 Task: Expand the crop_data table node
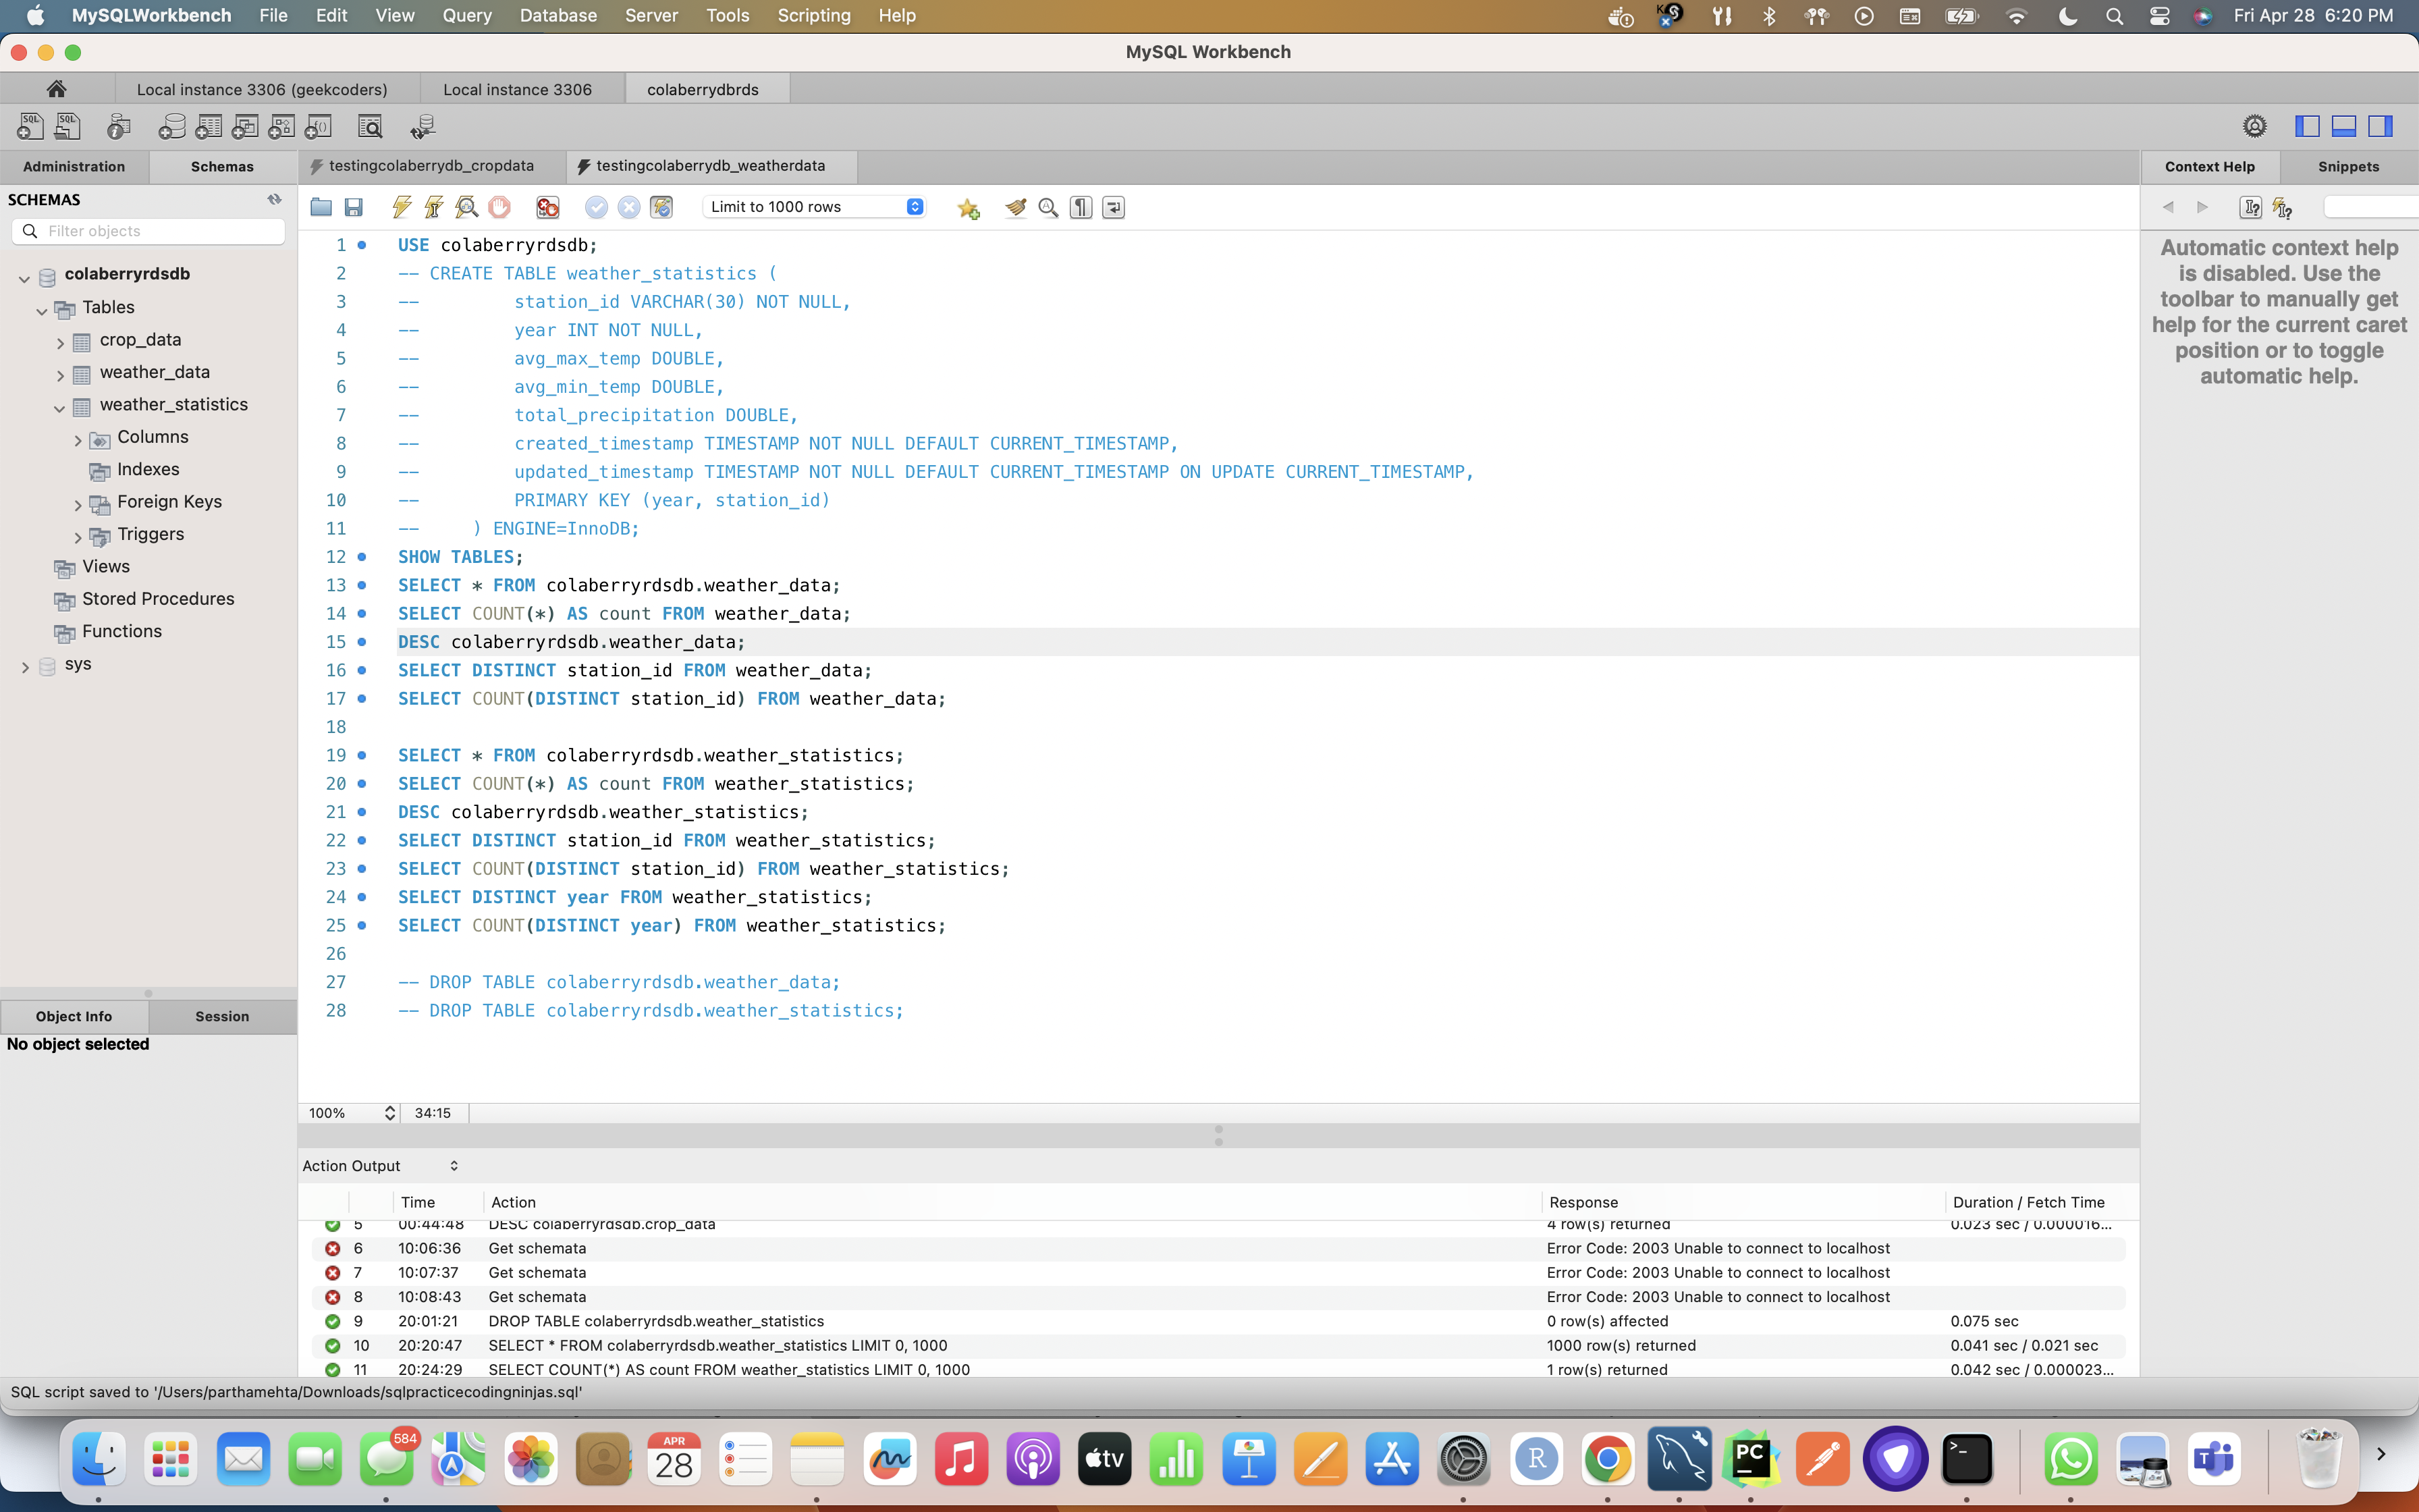pyautogui.click(x=60, y=342)
